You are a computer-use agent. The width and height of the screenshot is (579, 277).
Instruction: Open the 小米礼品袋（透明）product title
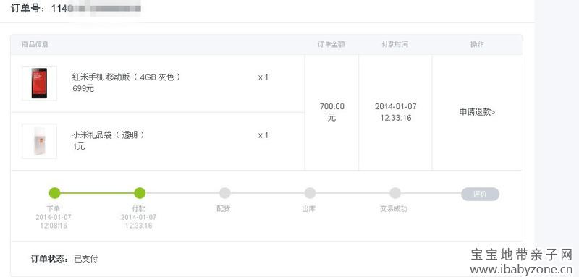click(x=109, y=135)
